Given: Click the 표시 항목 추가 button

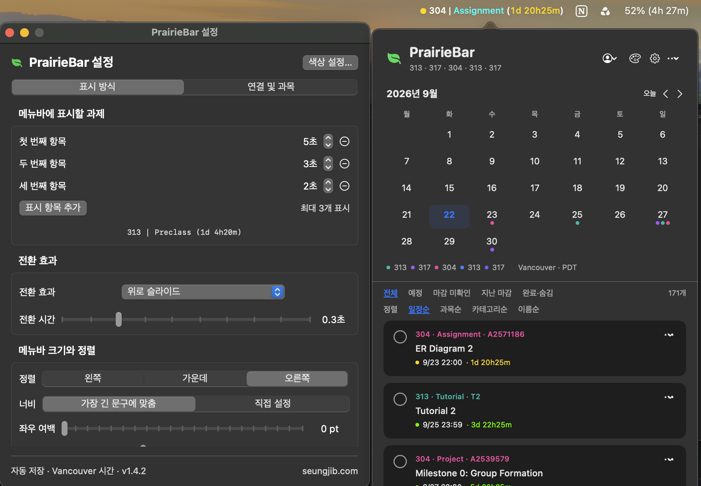Looking at the screenshot, I should [53, 208].
